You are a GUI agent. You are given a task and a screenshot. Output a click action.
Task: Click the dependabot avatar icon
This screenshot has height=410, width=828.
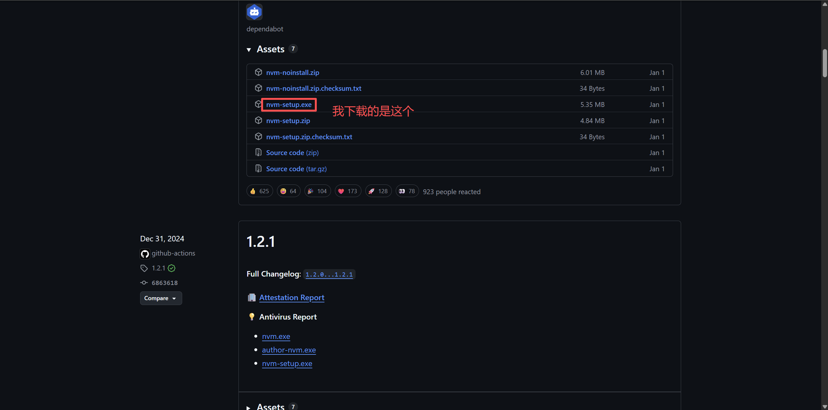[x=254, y=12]
